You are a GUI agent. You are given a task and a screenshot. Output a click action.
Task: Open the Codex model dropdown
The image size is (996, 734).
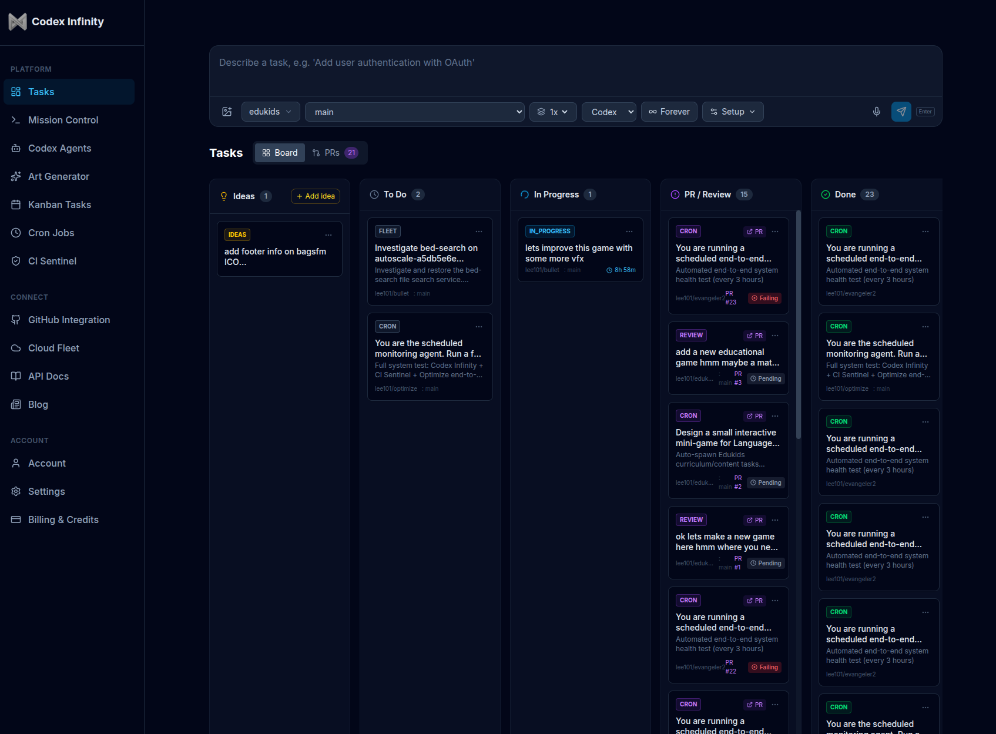coord(609,112)
